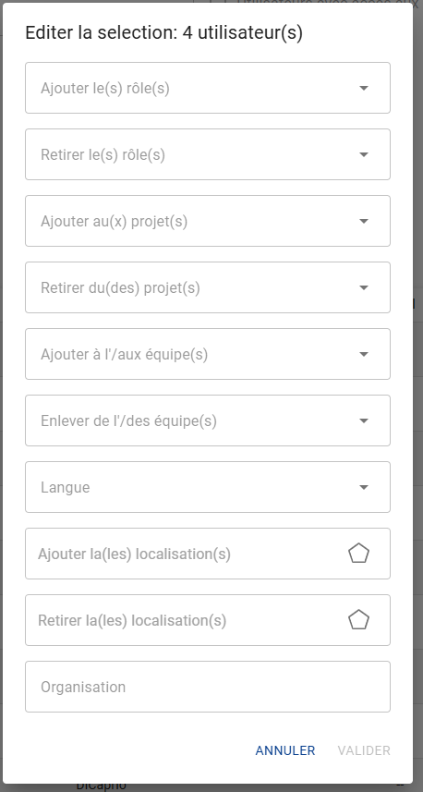This screenshot has width=423, height=792.
Task: Open the Langue dropdown arrow
Action: (x=364, y=487)
